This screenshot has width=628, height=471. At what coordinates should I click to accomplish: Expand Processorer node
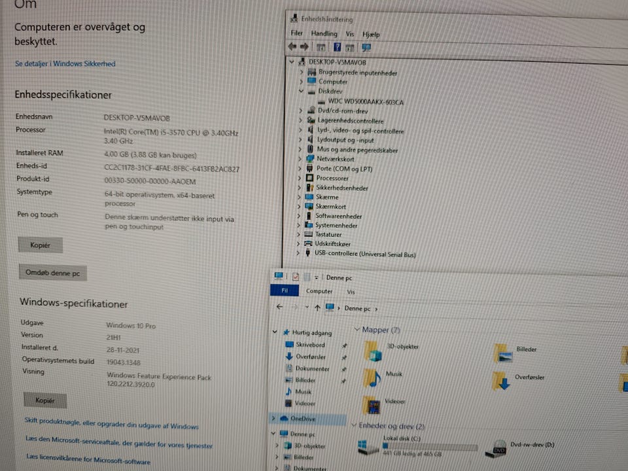click(x=299, y=178)
